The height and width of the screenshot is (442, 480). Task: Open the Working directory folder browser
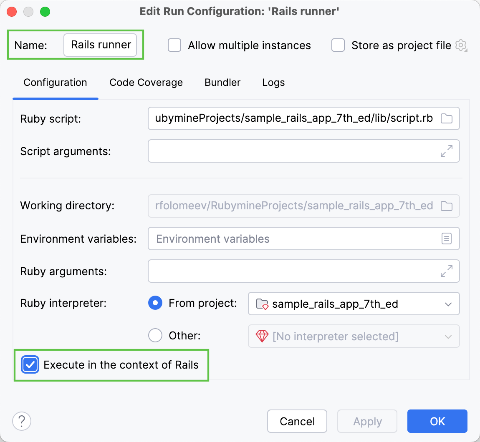447,206
